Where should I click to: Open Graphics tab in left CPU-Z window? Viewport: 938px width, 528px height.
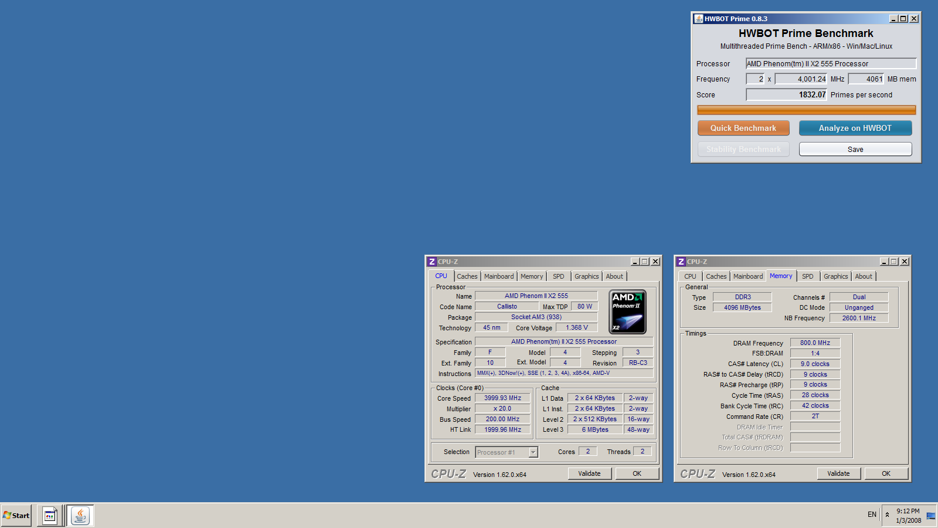(587, 276)
